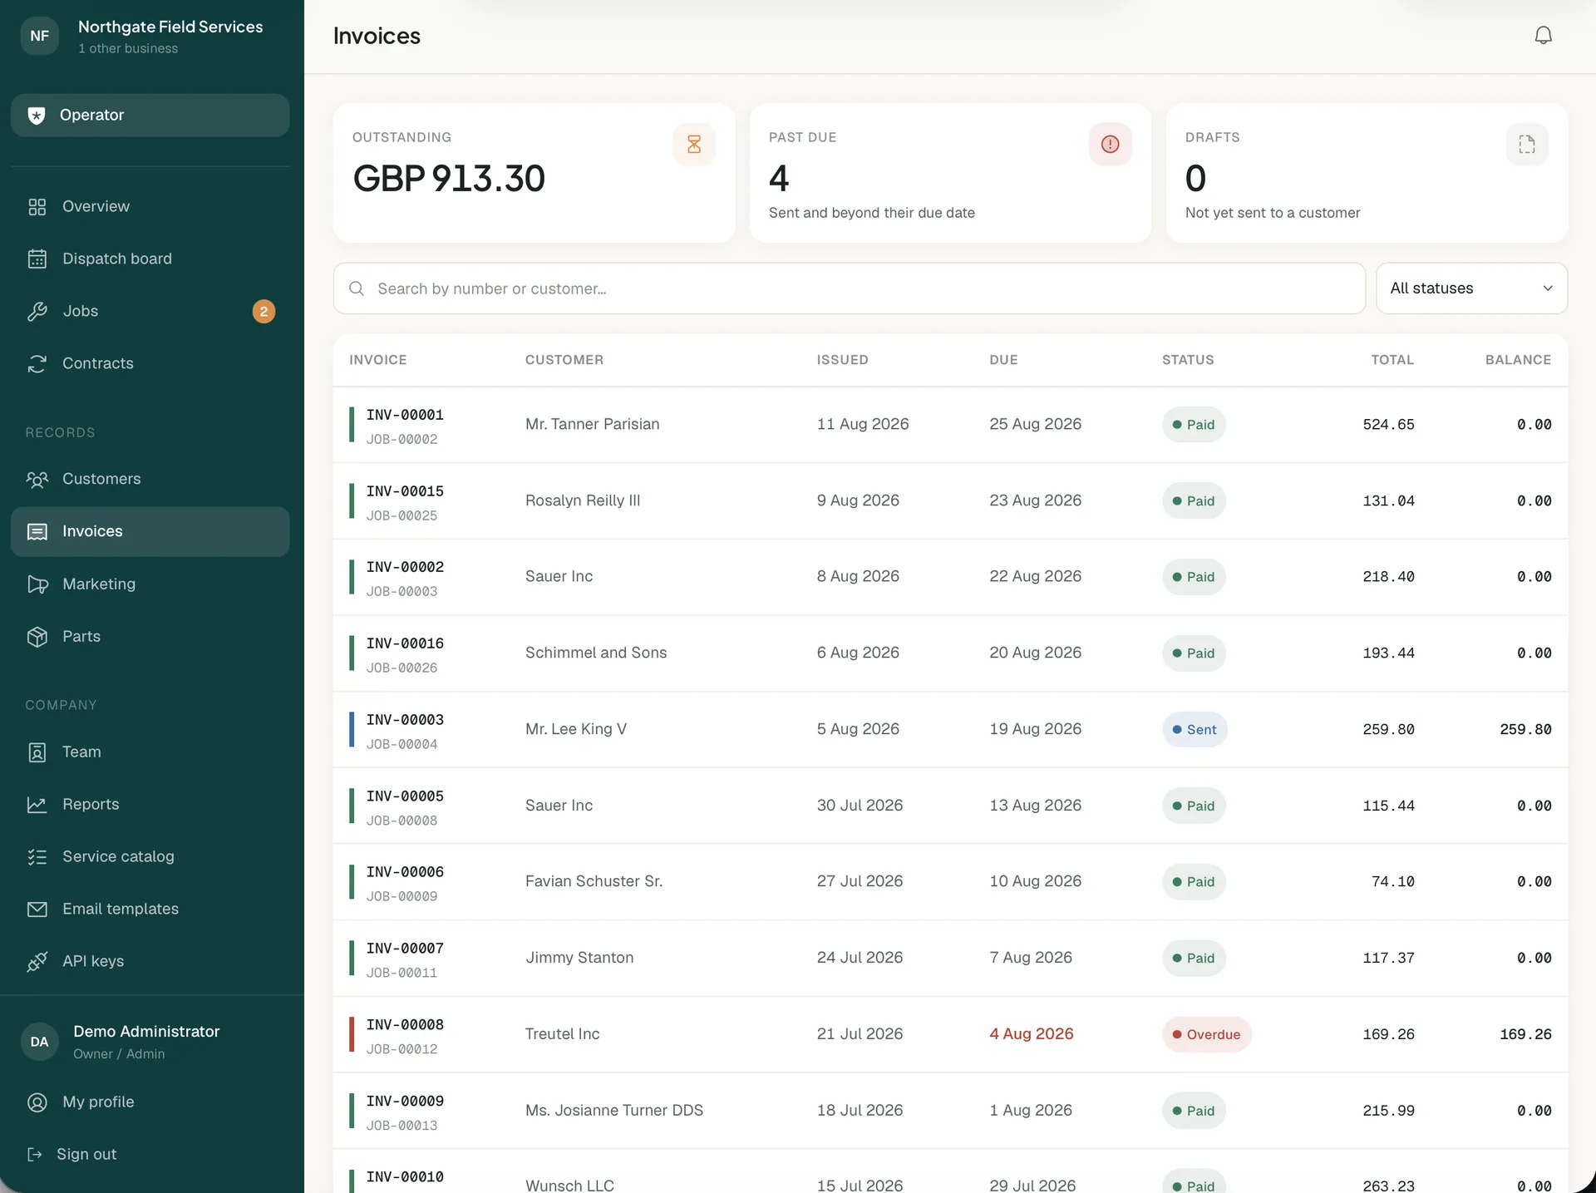Screen dimensions: 1596x1193
Task: Click the Customers people icon
Action: point(37,480)
